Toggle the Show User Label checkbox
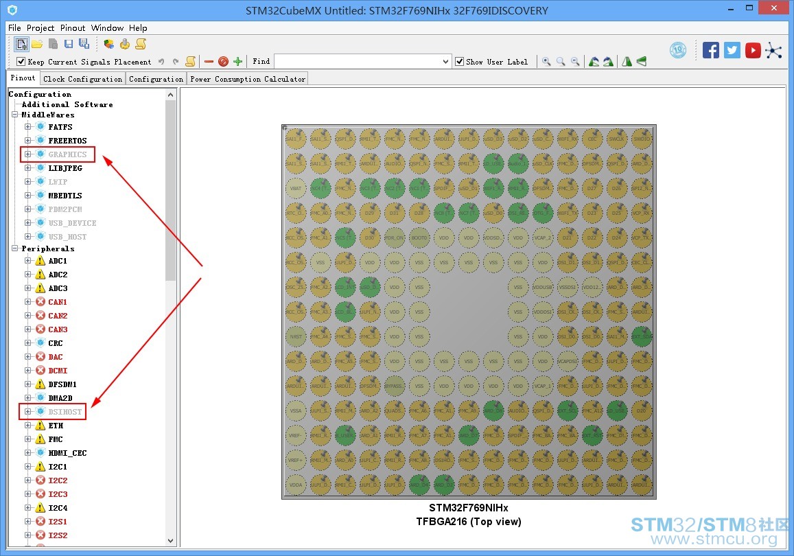Image resolution: width=794 pixels, height=556 pixels. [x=459, y=62]
